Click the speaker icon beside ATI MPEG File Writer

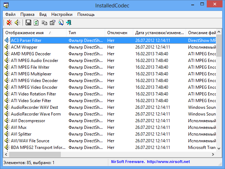pyautogui.click(x=7, y=67)
